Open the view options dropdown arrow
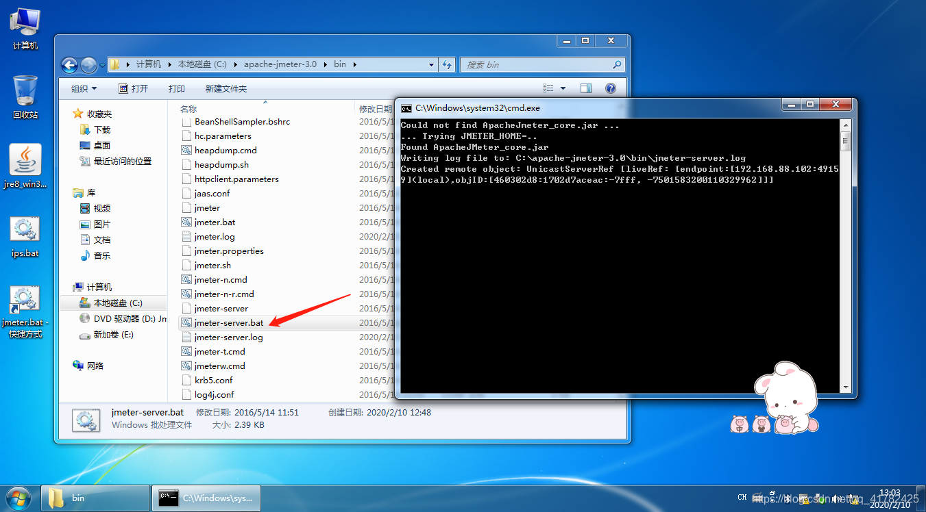 [x=563, y=88]
